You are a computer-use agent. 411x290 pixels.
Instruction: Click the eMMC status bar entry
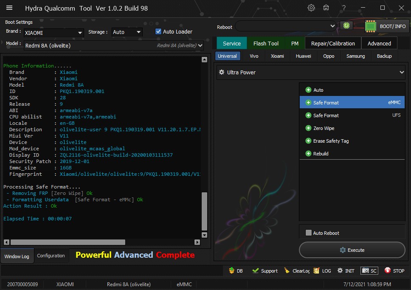184,284
